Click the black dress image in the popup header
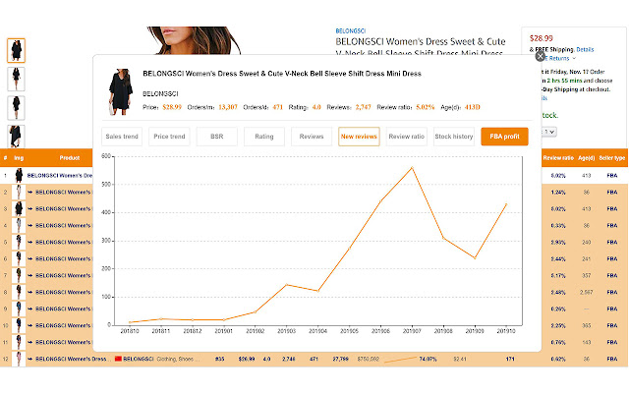Screen dimensions: 629x393 coord(120,91)
